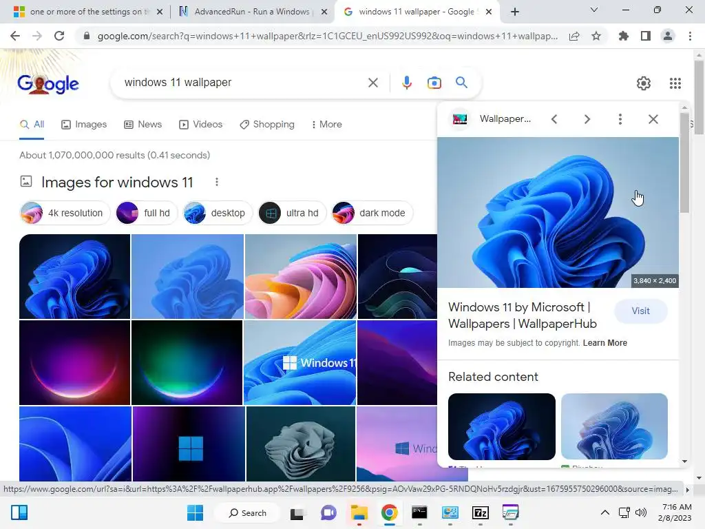This screenshot has width=705, height=529.
Task: Open the gray bloom wallpaper result
Action: [300, 444]
